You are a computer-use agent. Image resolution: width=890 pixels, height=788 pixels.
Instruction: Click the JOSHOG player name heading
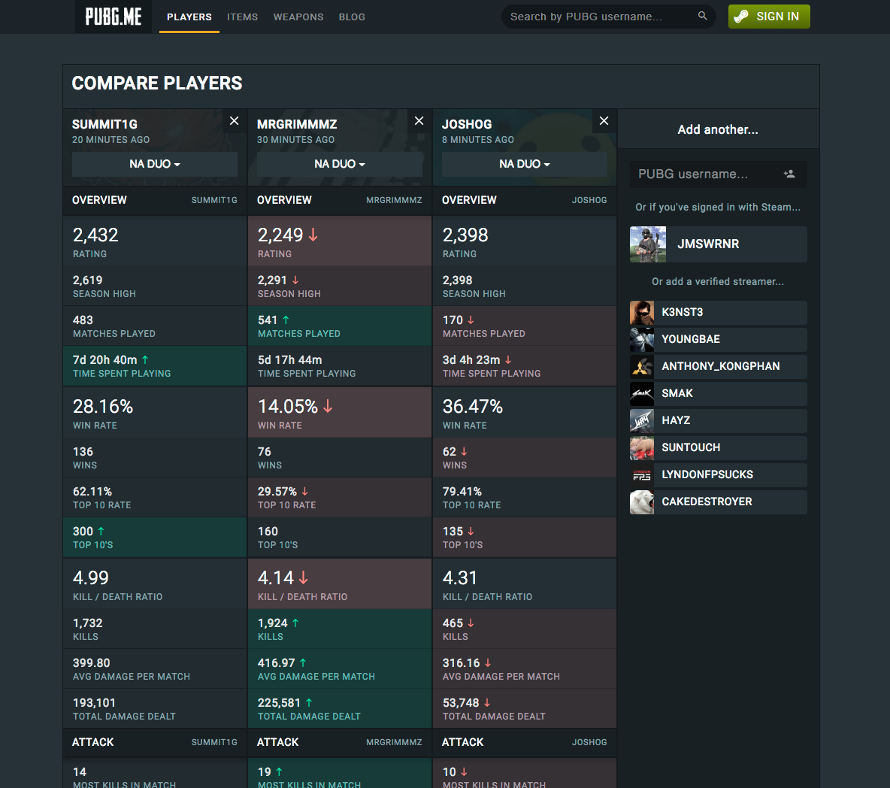click(467, 124)
